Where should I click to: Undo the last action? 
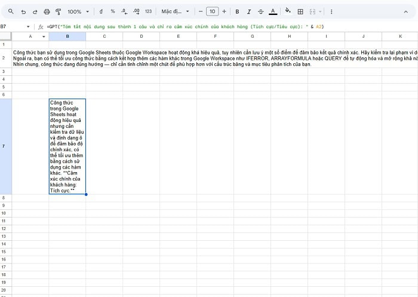23,11
